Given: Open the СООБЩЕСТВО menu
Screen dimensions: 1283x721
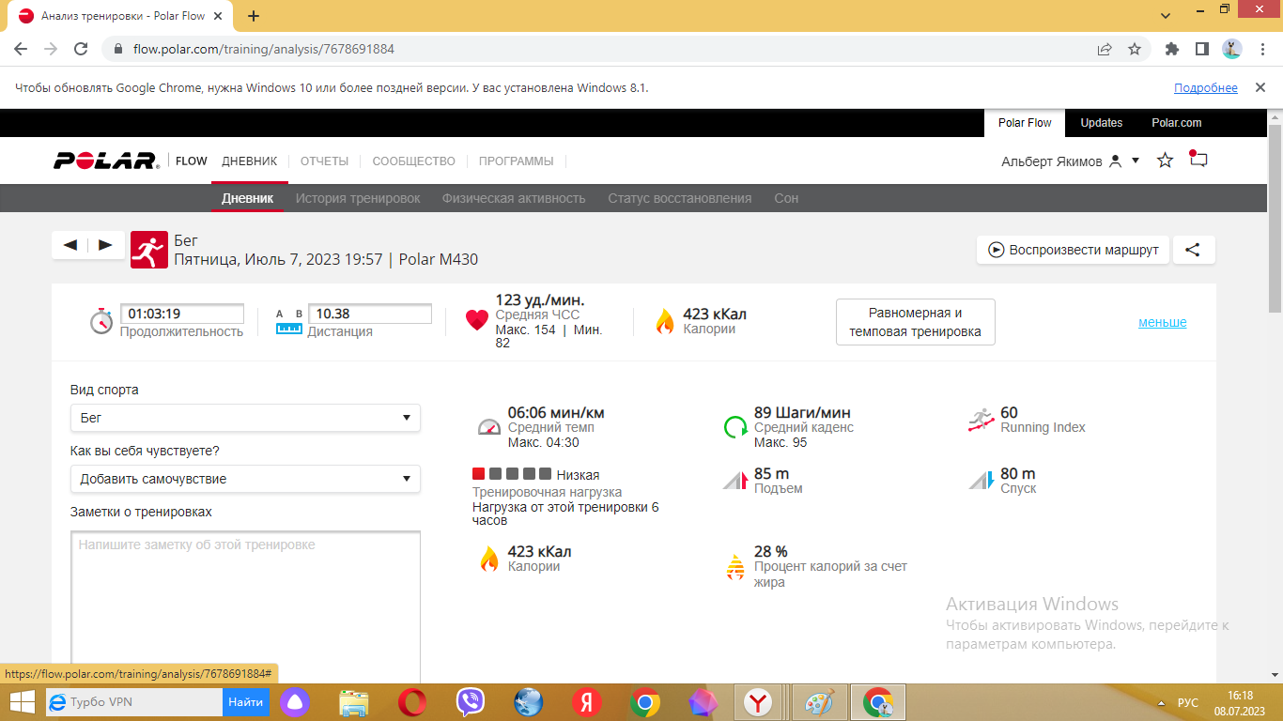Looking at the screenshot, I should click(x=413, y=161).
